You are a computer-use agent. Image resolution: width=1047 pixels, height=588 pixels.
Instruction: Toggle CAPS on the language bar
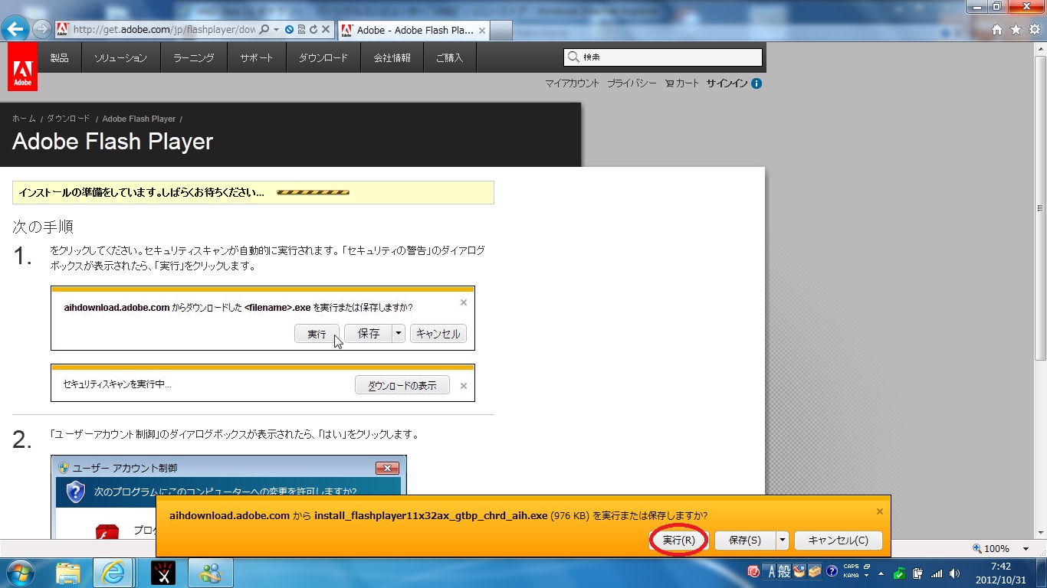tap(851, 567)
